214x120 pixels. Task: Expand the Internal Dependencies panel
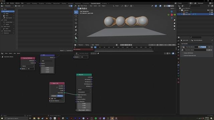pyautogui.click(x=190, y=56)
